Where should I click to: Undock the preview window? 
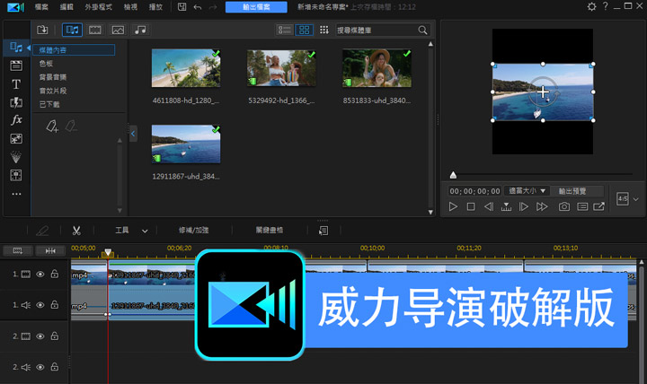(598, 207)
